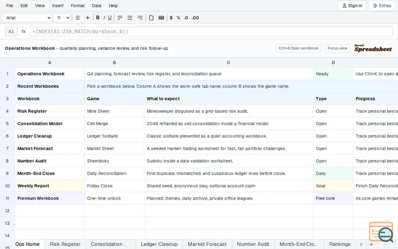Click the A1 cell reference box
Viewport: 398px width, 249px height.
pyautogui.click(x=11, y=31)
